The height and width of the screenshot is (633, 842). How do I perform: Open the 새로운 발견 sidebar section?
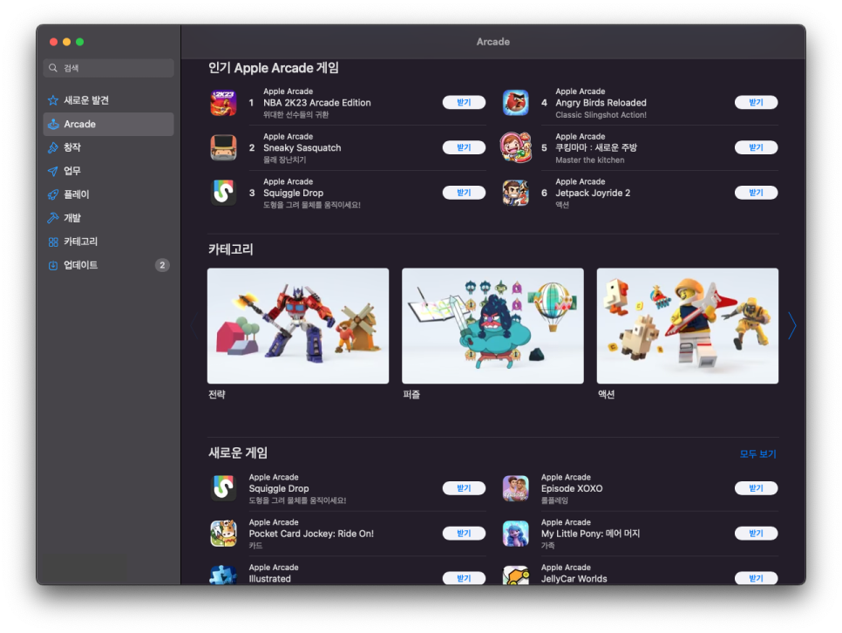pos(108,100)
